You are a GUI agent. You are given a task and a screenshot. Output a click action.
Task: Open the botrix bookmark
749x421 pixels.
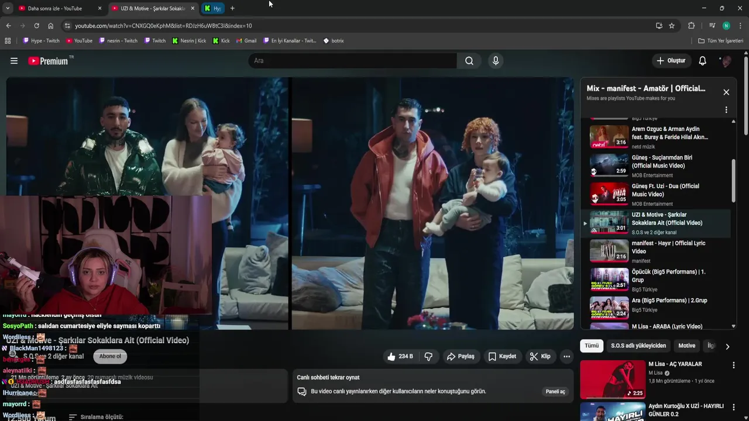334,41
